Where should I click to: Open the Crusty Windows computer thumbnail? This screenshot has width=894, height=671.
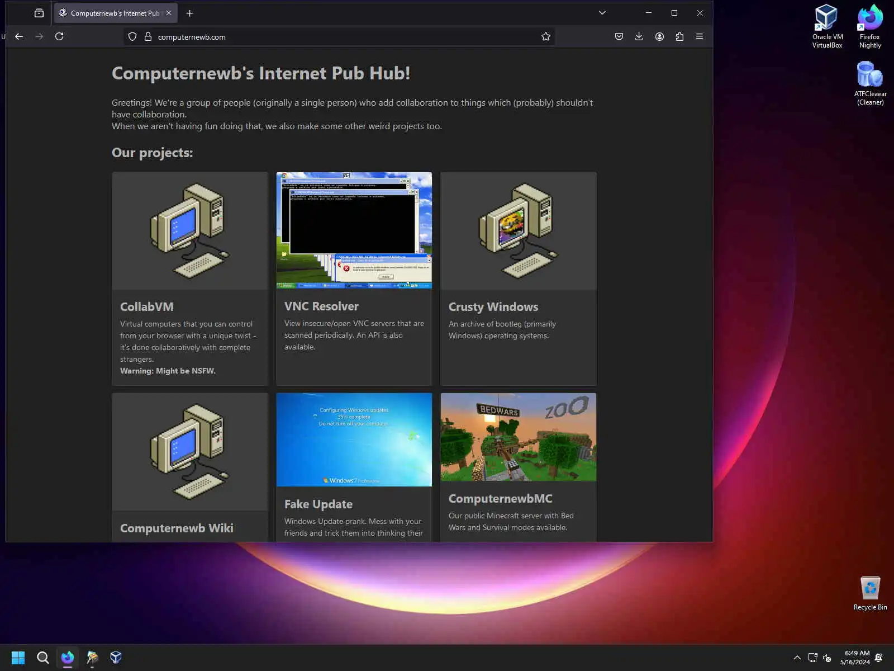point(519,231)
